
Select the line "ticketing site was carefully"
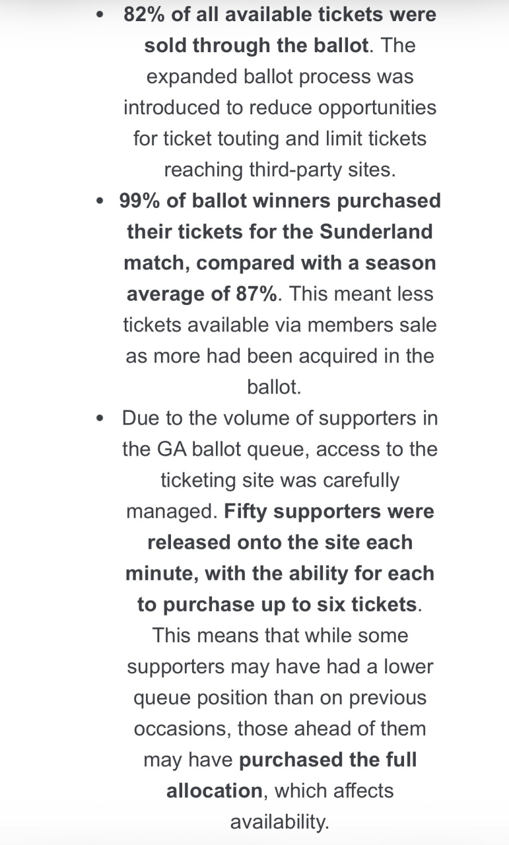(x=280, y=480)
